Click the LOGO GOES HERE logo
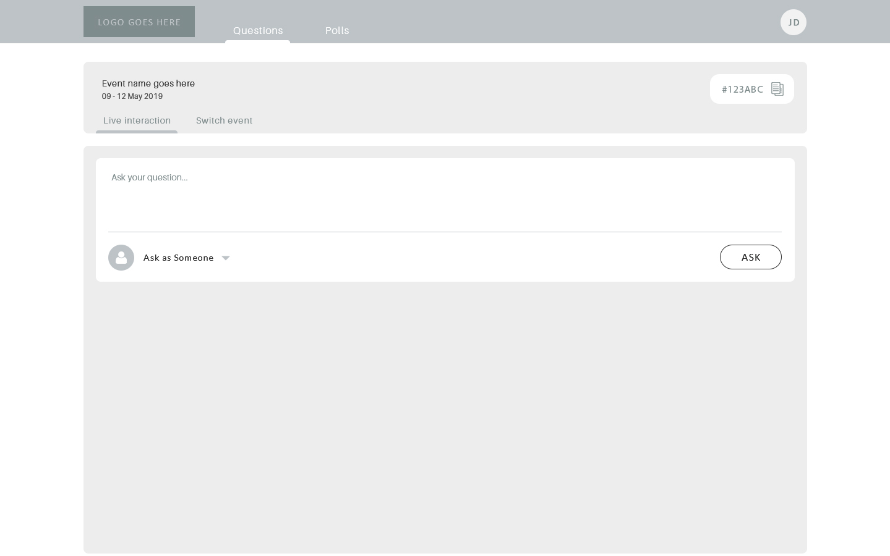 coord(139,22)
